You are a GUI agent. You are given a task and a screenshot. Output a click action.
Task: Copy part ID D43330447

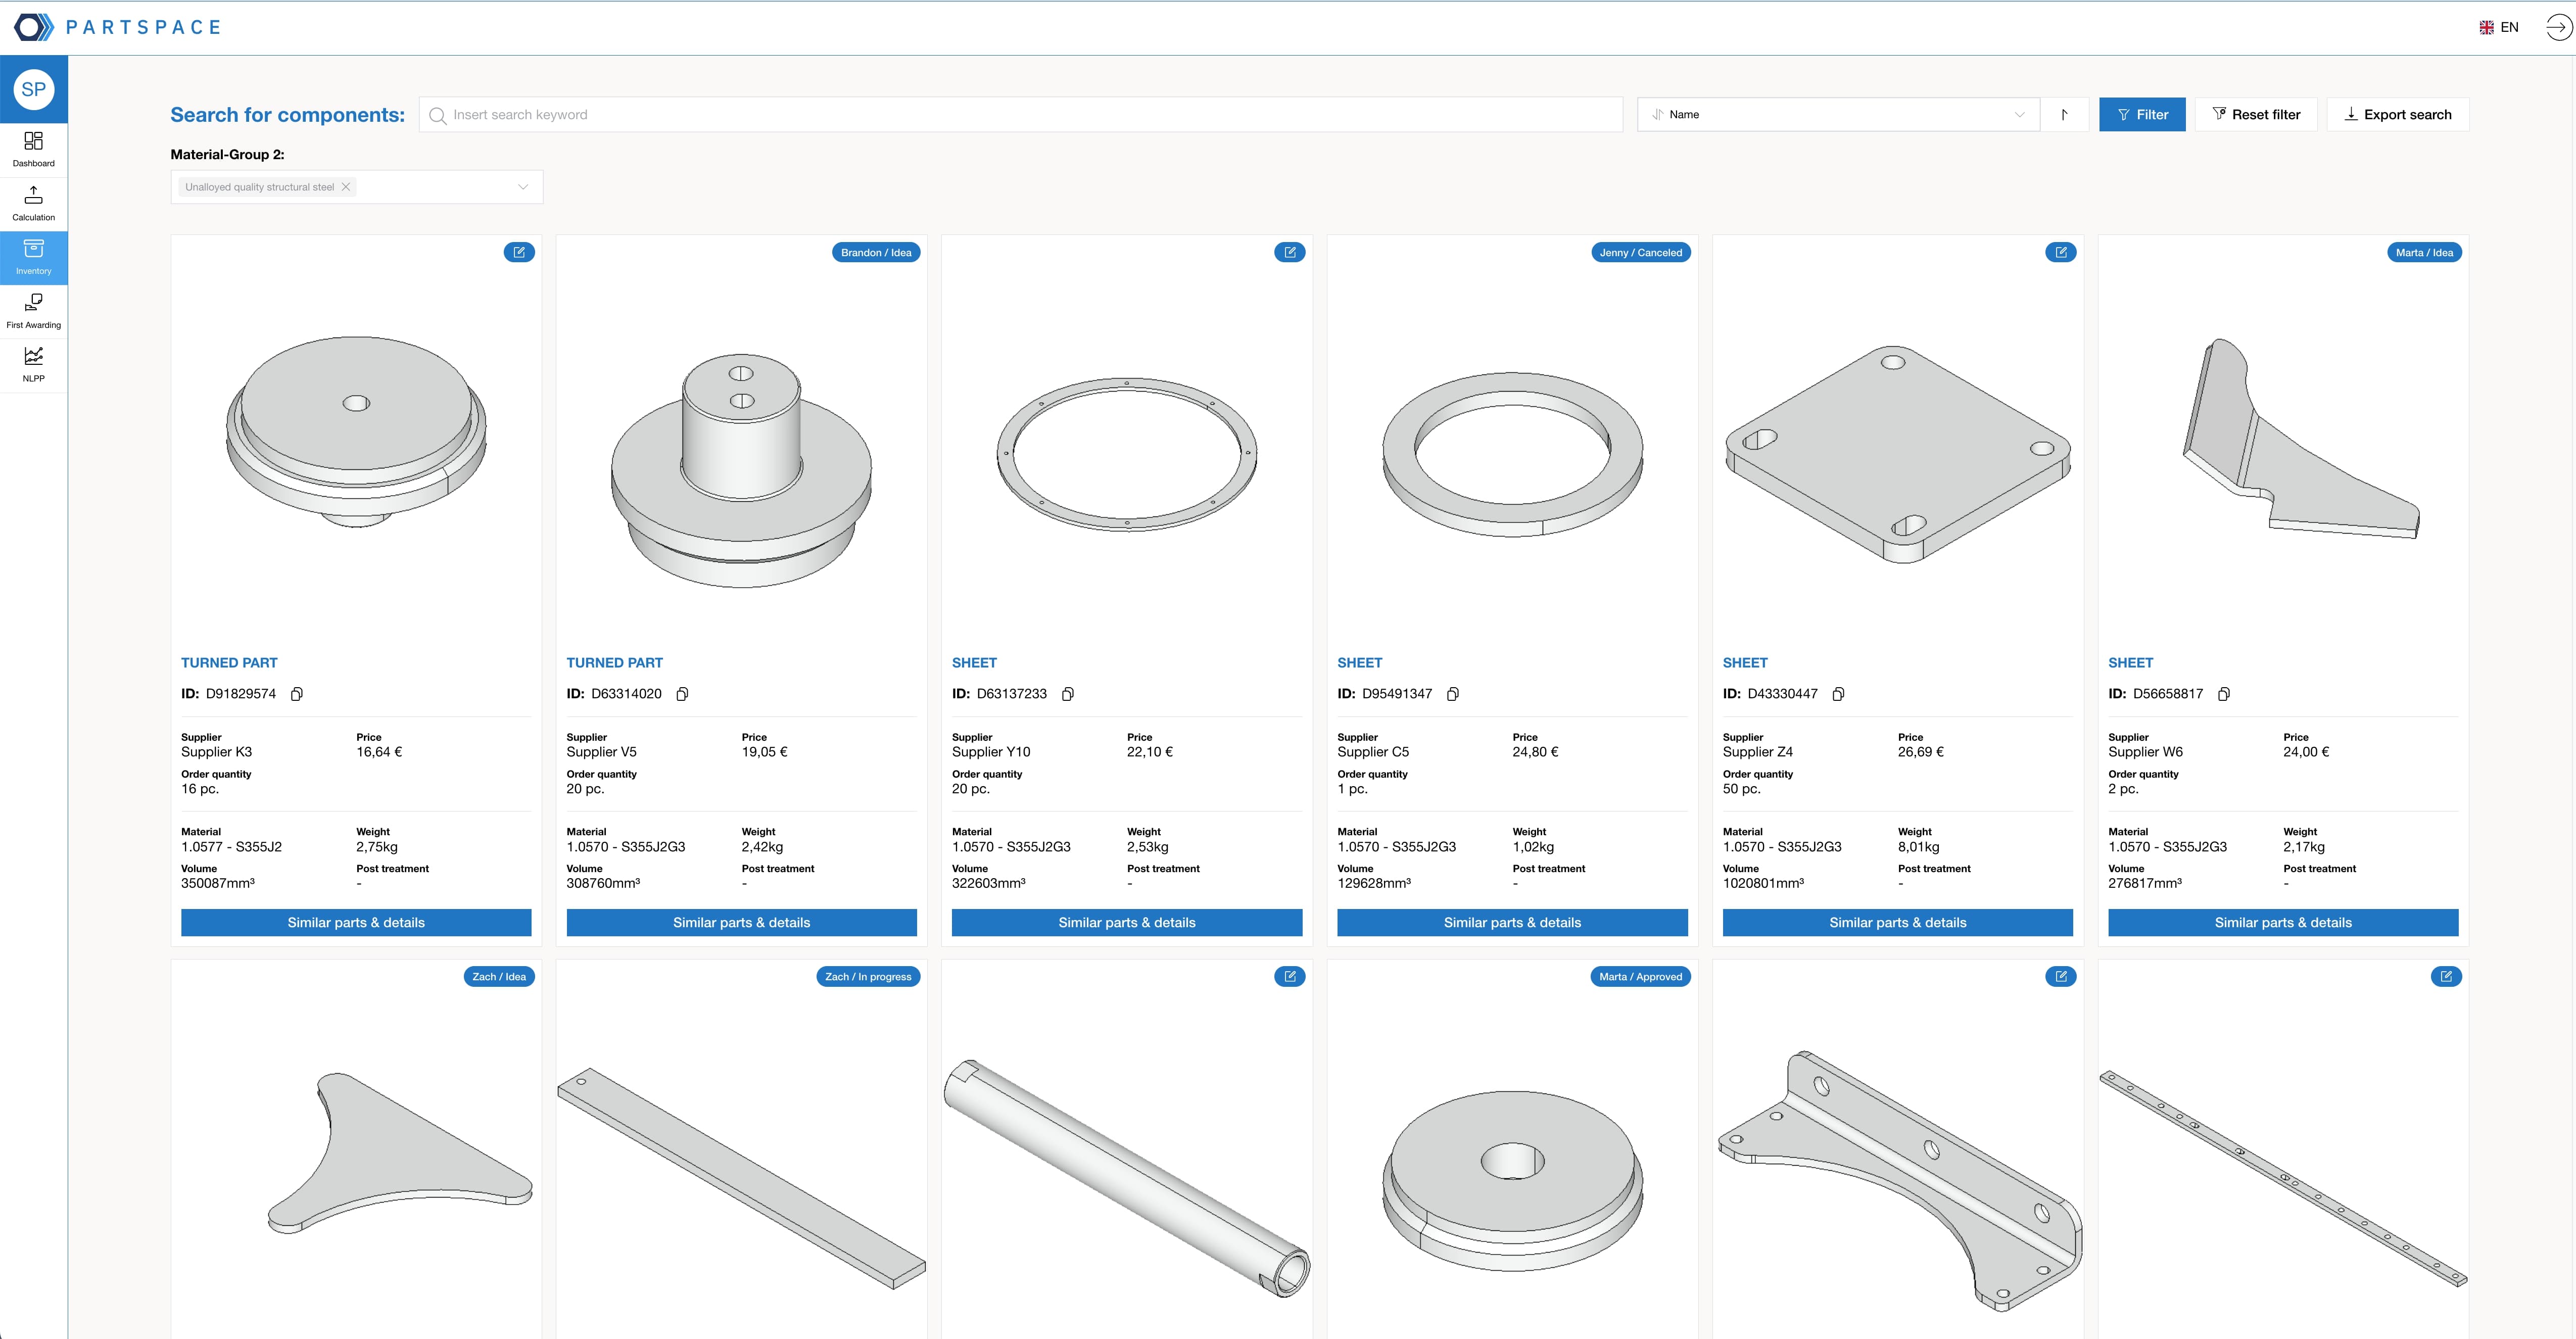pyautogui.click(x=1838, y=694)
